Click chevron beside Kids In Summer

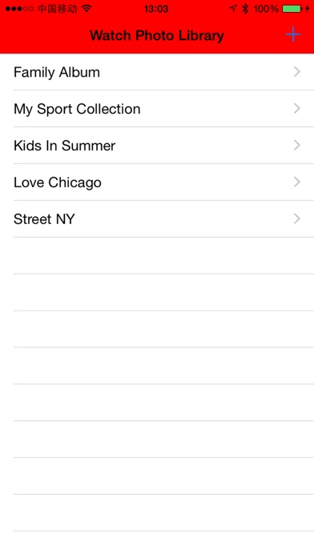click(297, 146)
